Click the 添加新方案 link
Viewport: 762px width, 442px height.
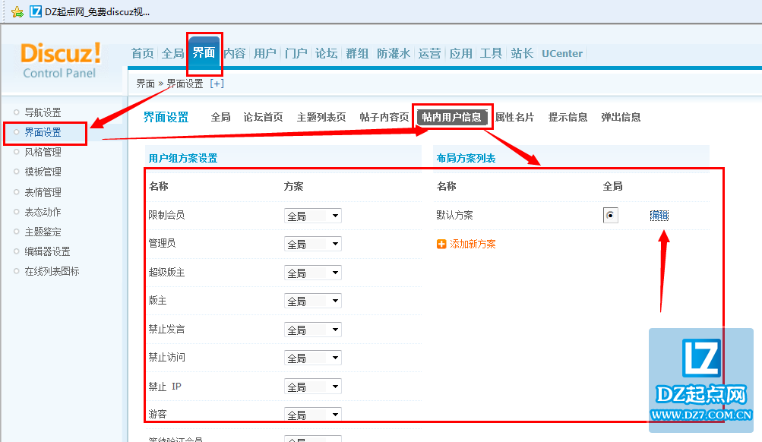tap(473, 245)
